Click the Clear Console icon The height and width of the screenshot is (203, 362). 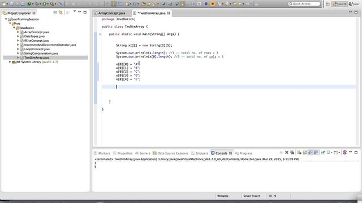click(x=299, y=153)
